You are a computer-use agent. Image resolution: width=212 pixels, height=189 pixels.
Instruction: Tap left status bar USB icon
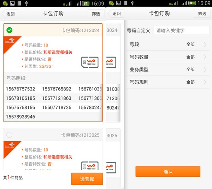coord(26,3)
